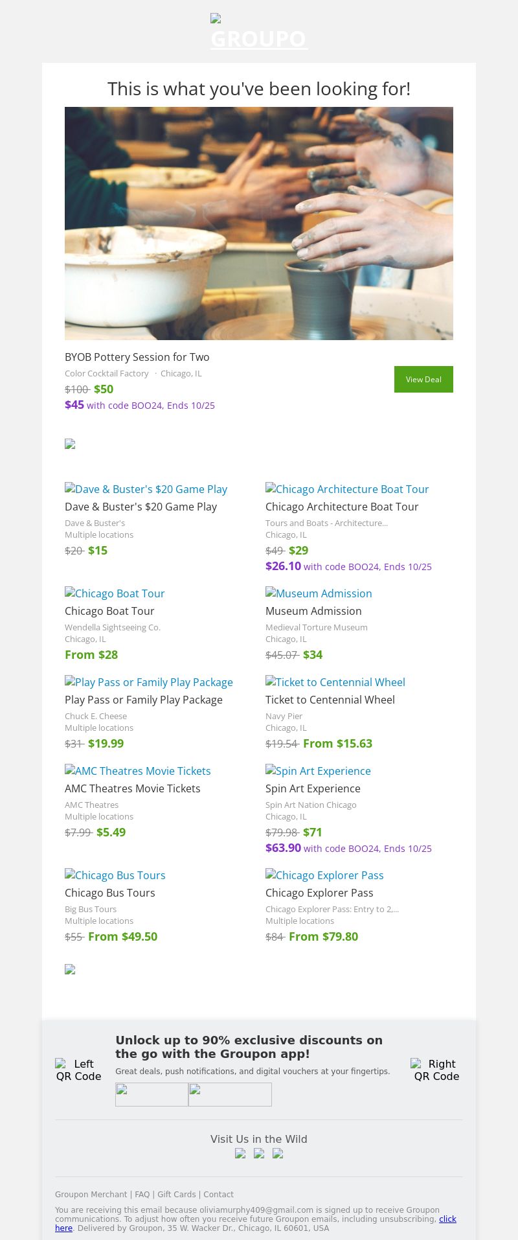
Task: Open the middle social icon under Visit Us
Action: (259, 1153)
